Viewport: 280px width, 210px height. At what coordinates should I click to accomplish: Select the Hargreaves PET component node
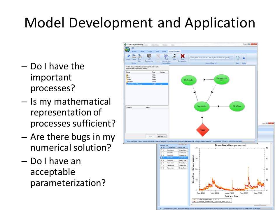coord(221,79)
